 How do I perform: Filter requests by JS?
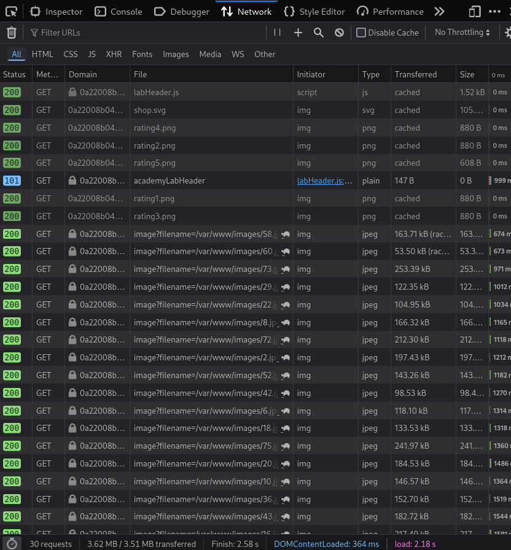[92, 54]
